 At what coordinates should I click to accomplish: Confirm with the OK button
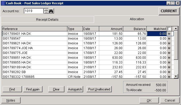point(149,100)
